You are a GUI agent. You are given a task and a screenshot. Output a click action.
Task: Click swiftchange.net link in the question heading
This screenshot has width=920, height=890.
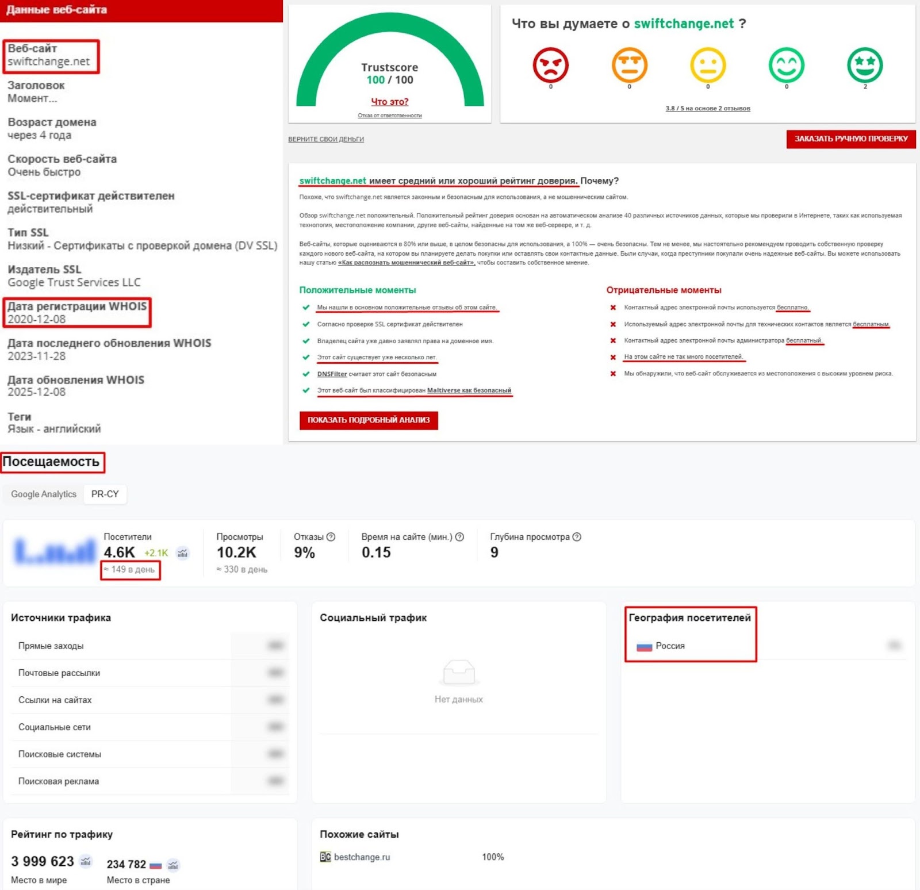click(684, 24)
